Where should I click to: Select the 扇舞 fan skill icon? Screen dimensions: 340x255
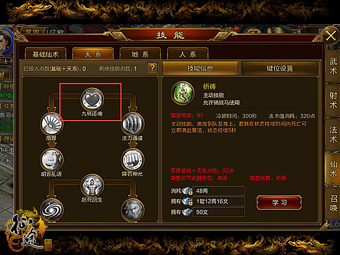click(52, 124)
